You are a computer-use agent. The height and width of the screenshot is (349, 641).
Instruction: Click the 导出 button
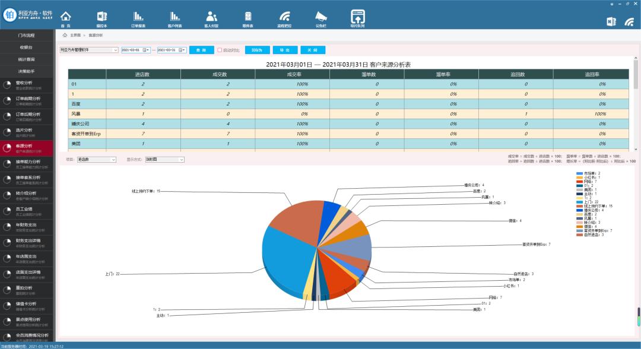pos(285,50)
